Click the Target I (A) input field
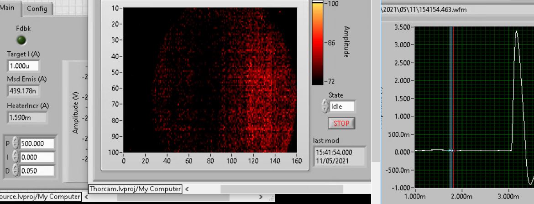This screenshot has height=204, width=534. click(x=23, y=66)
